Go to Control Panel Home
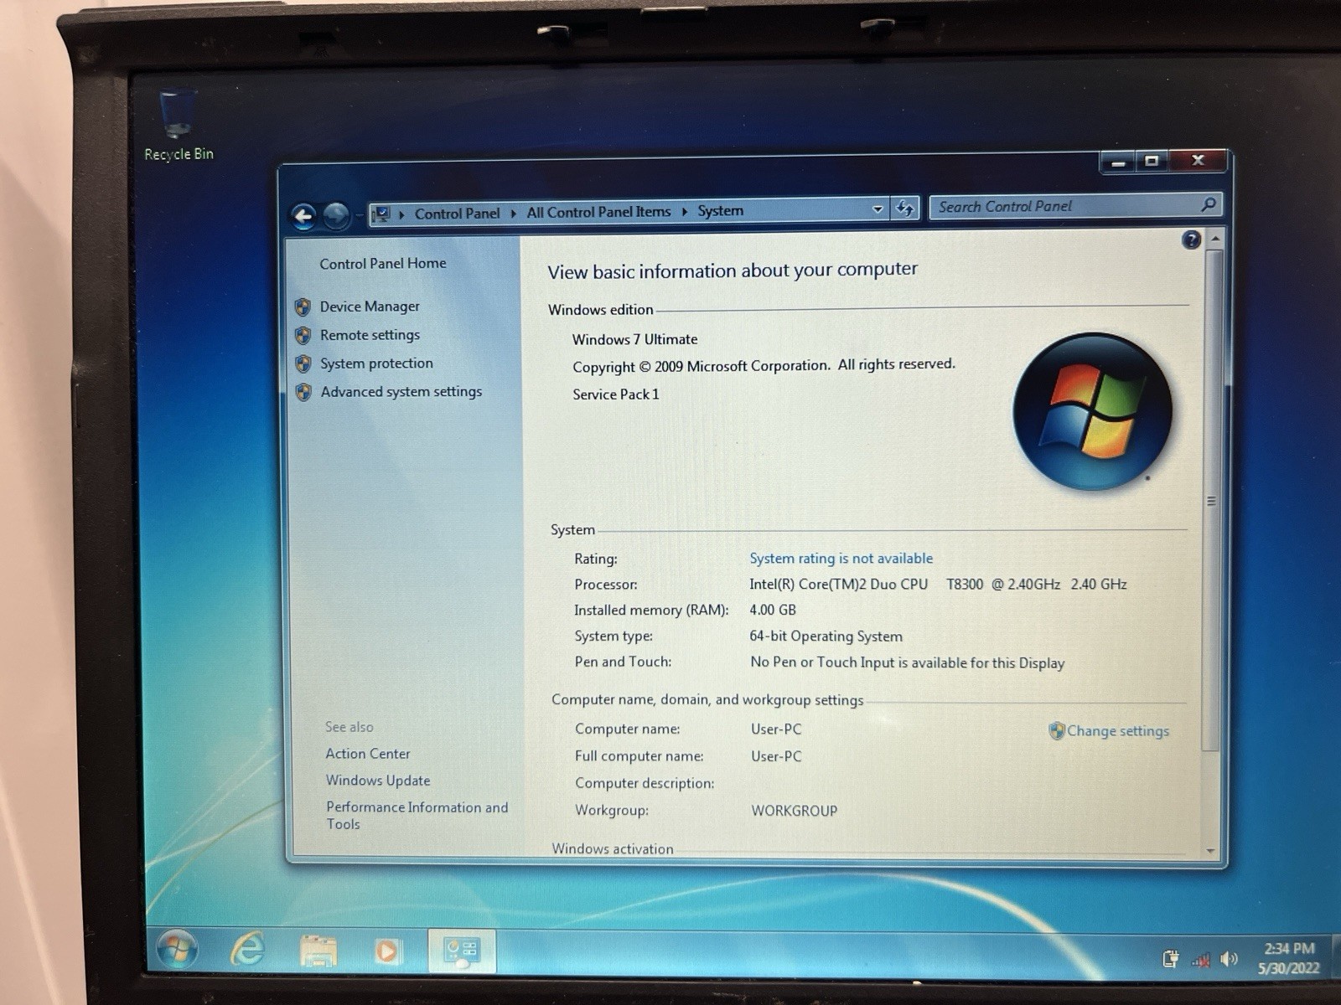1341x1005 pixels. click(x=382, y=263)
